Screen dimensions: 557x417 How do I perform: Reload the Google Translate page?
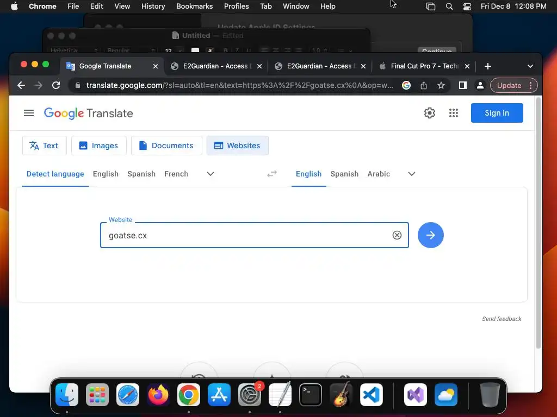point(56,85)
